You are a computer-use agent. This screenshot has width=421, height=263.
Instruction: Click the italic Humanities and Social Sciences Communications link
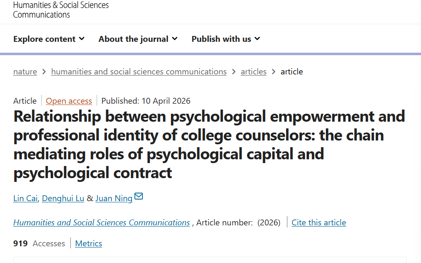point(101,222)
